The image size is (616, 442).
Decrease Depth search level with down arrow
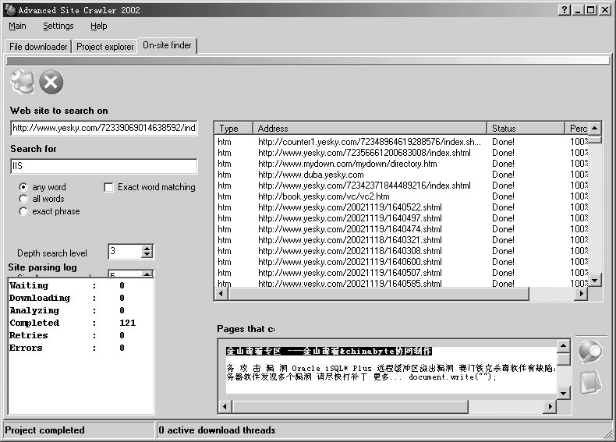tap(147, 255)
